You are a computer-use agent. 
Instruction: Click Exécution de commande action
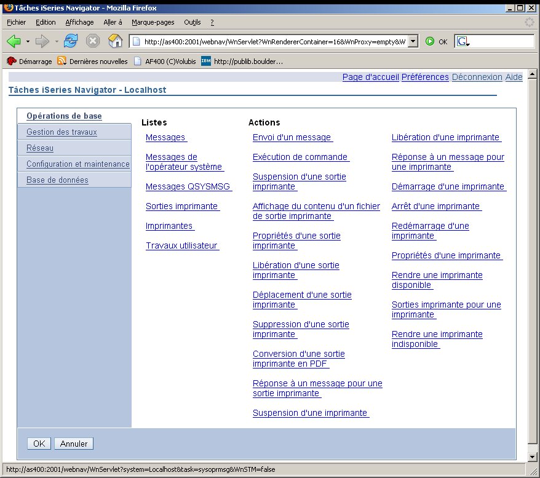(x=300, y=157)
